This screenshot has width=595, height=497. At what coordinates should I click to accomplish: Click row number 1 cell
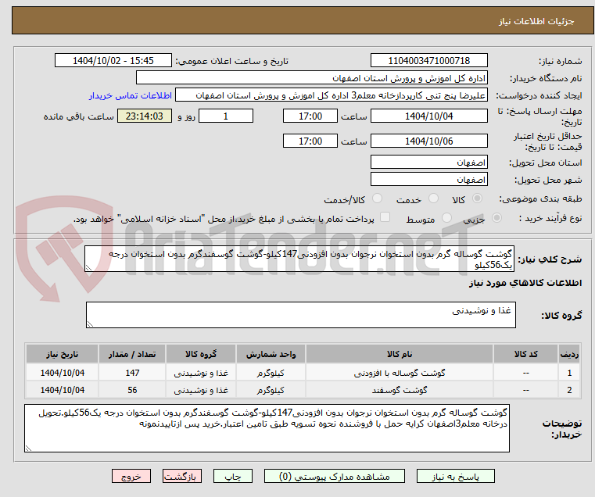point(569,373)
